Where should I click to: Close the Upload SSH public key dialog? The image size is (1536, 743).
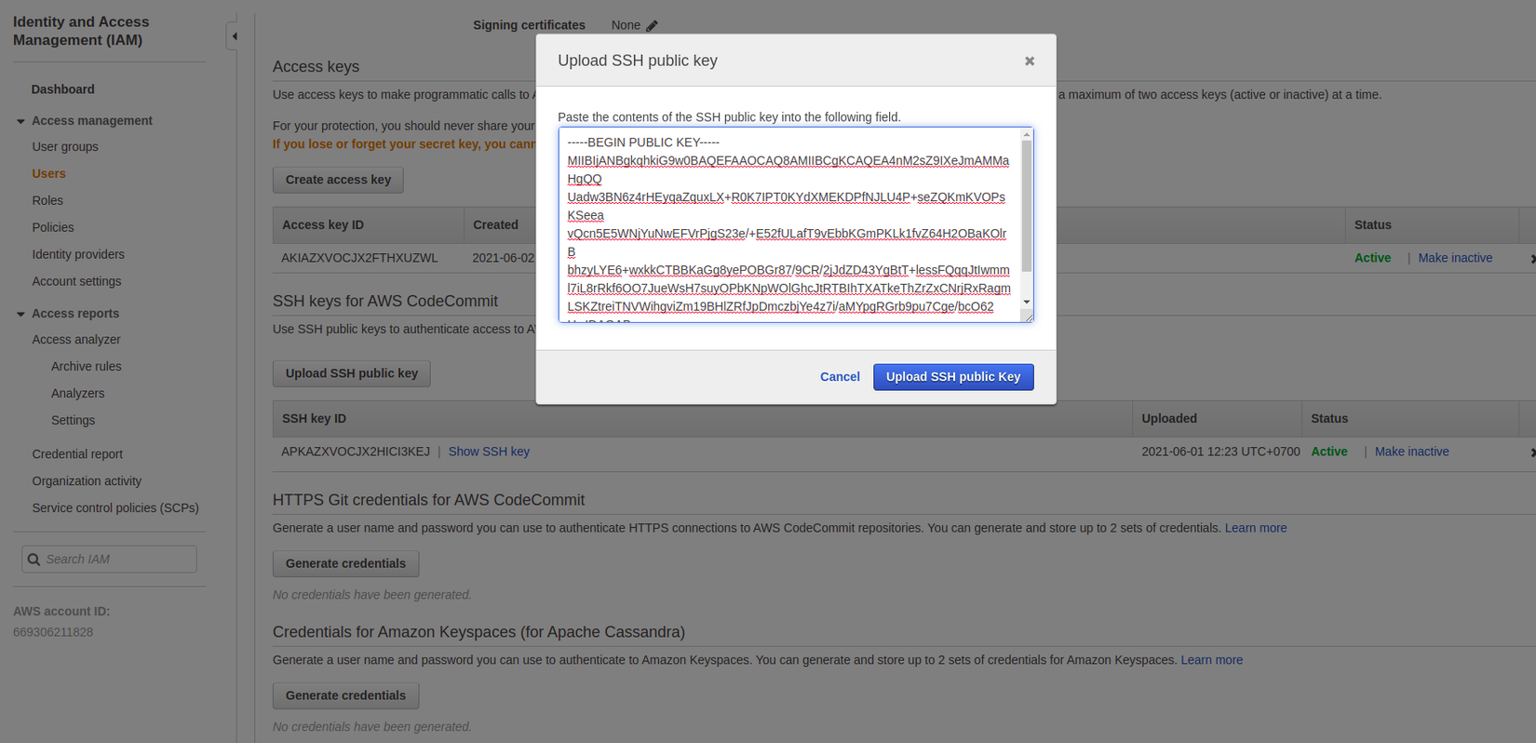pyautogui.click(x=1029, y=61)
